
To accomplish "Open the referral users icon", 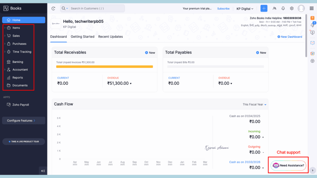I will pos(274,8).
